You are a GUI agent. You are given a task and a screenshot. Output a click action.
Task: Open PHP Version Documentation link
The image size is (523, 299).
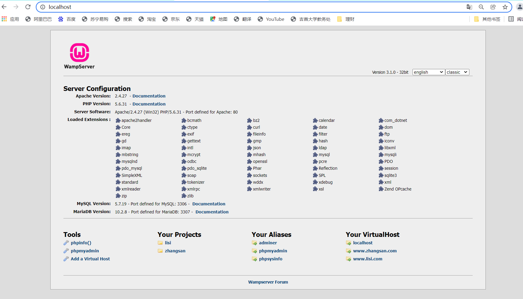point(149,104)
